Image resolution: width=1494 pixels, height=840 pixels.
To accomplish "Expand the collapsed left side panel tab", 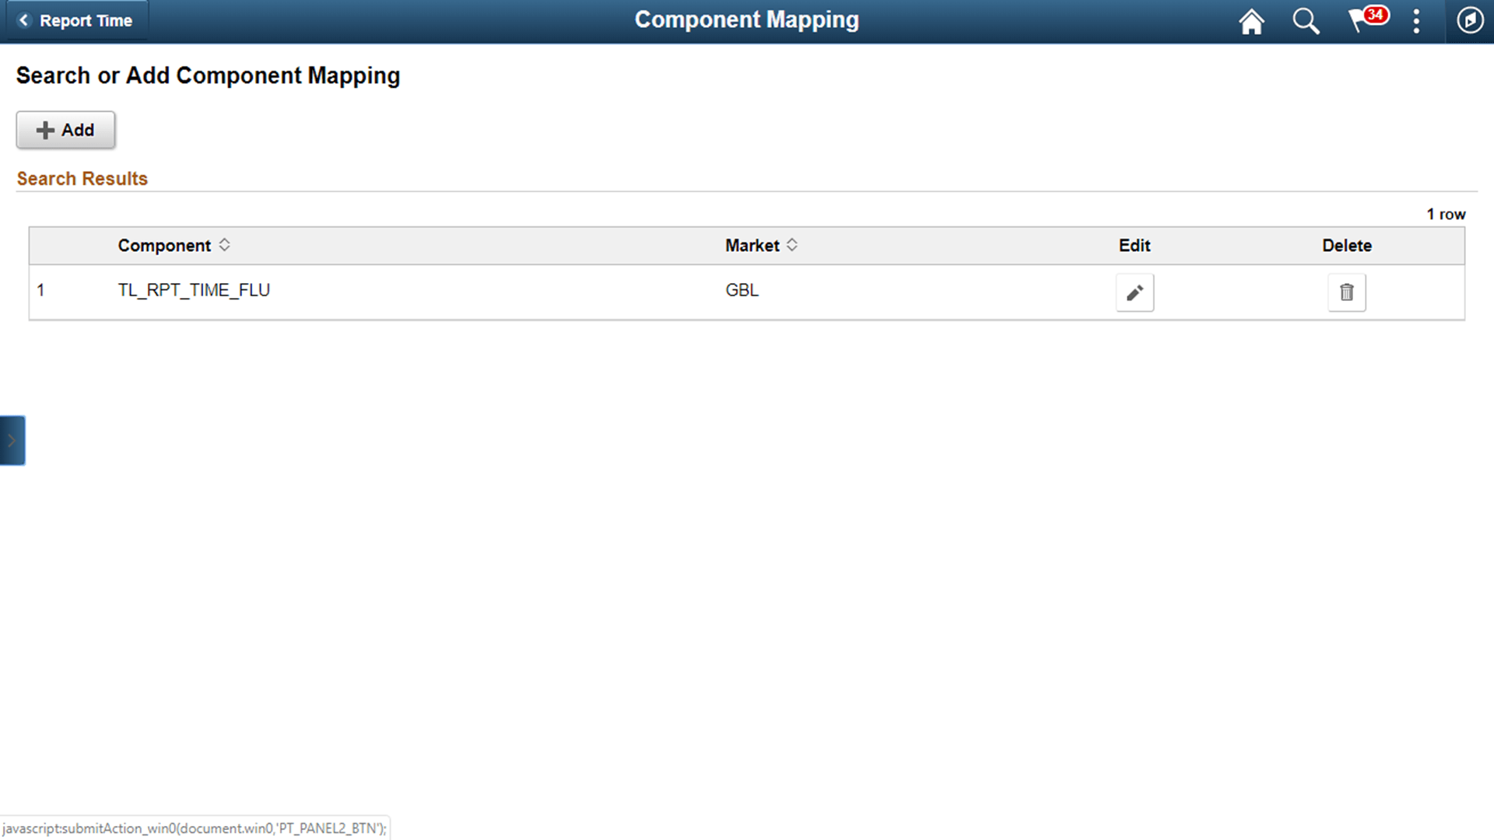I will pos(12,439).
